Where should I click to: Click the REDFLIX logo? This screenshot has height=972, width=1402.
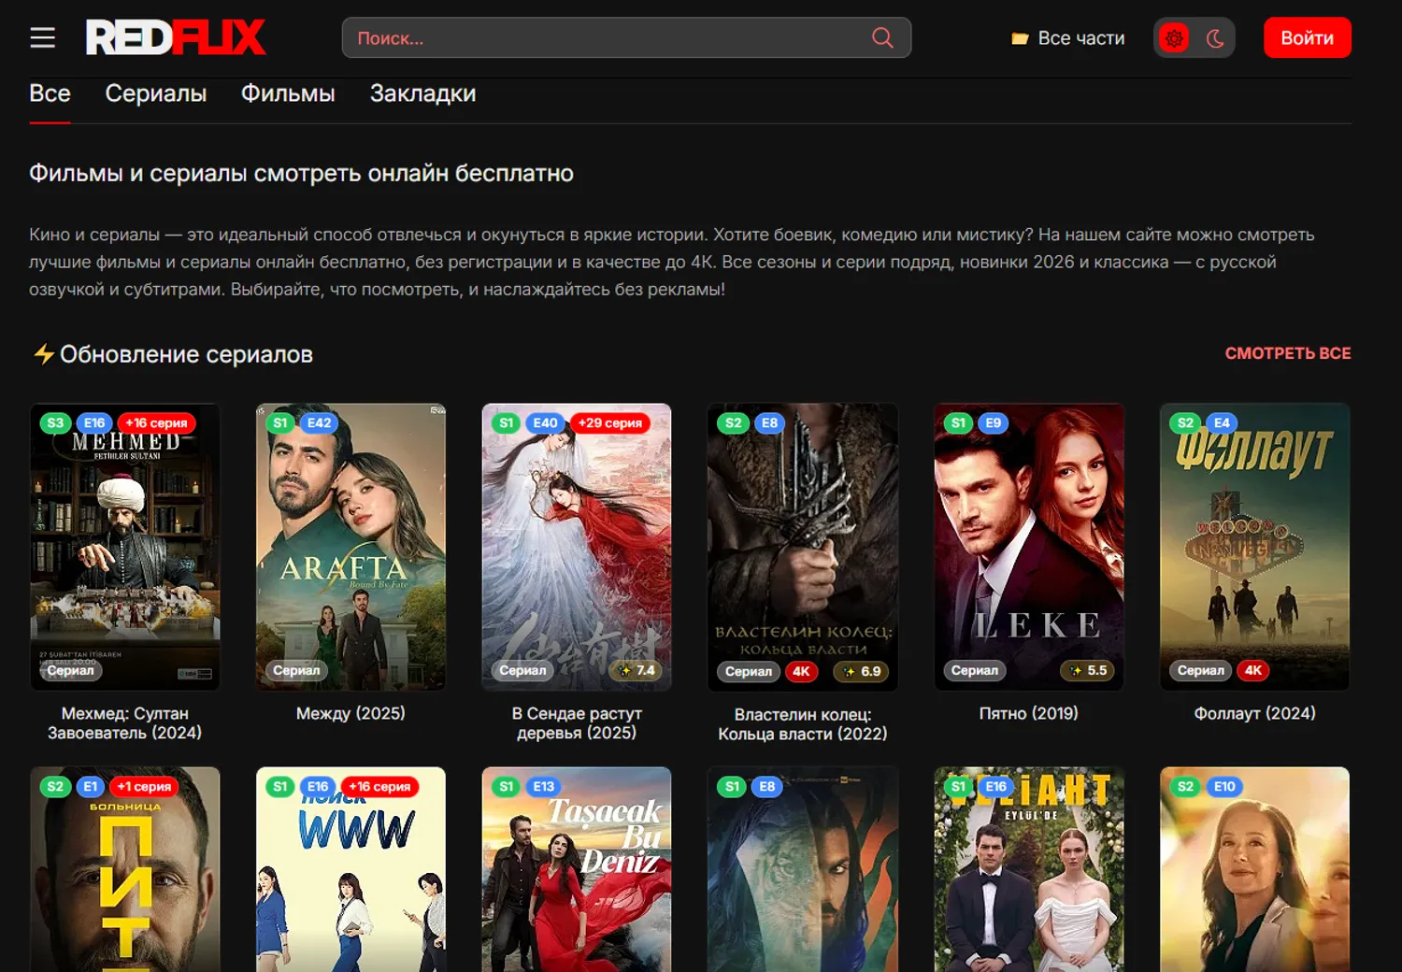click(x=176, y=37)
